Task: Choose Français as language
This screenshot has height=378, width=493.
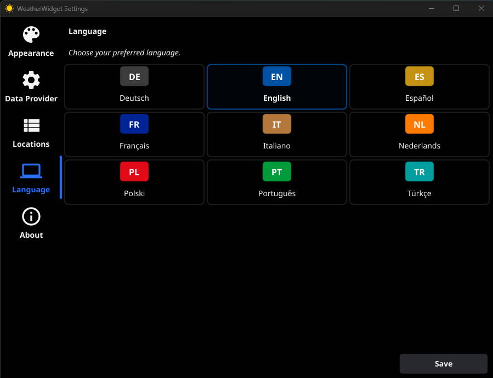Action: coord(134,134)
